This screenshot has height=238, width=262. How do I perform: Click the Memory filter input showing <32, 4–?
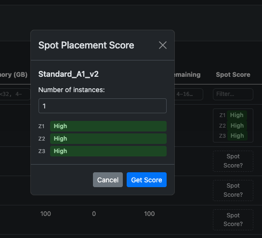(x=15, y=94)
